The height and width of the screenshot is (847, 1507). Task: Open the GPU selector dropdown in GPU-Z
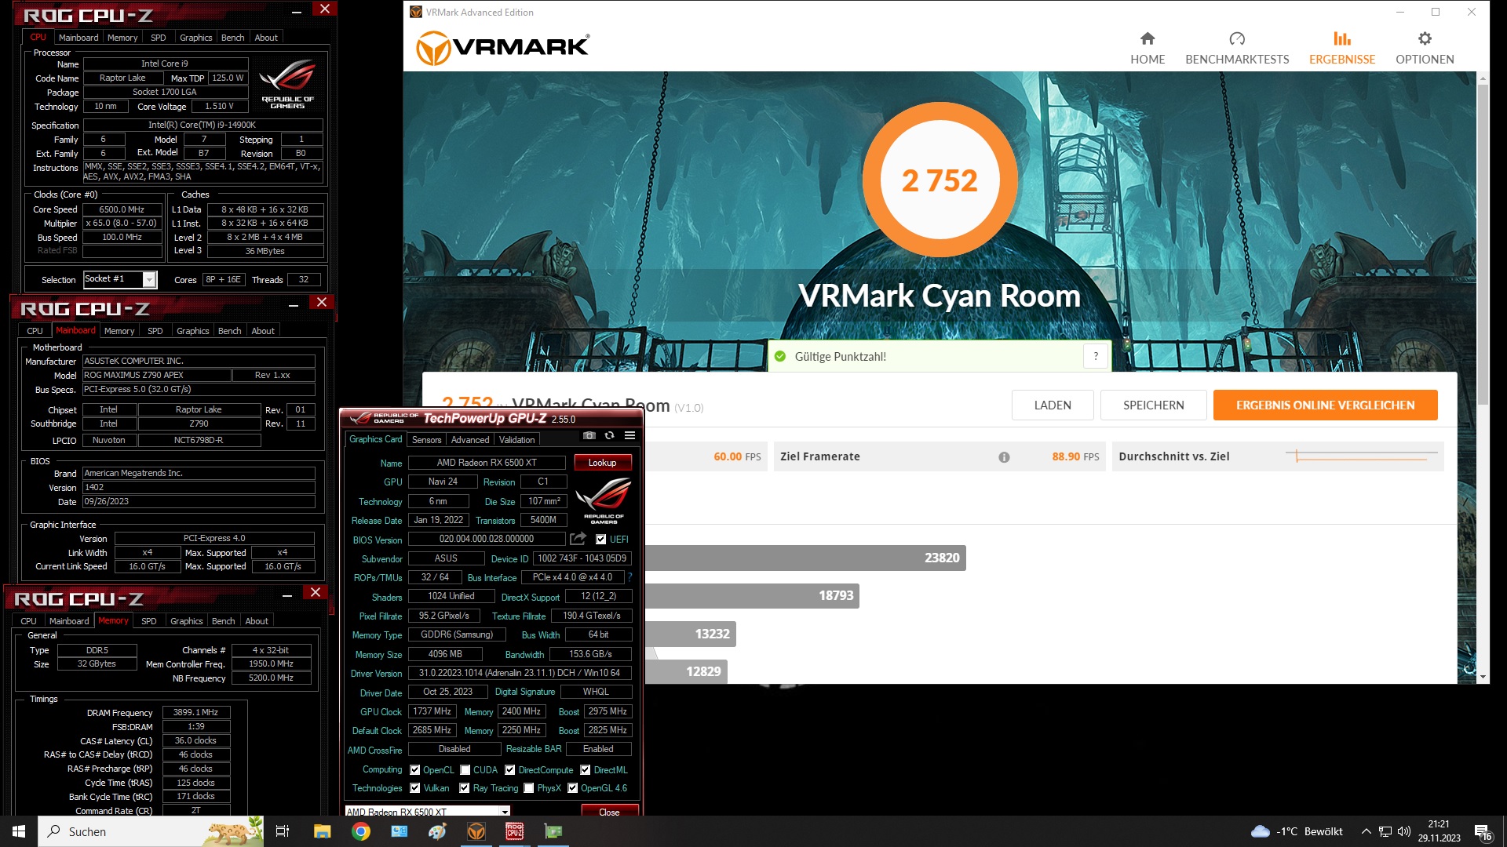[x=505, y=812]
